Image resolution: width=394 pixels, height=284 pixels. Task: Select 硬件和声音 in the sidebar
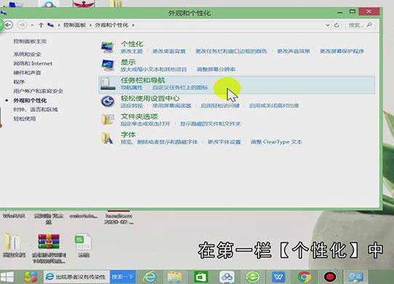pos(28,73)
